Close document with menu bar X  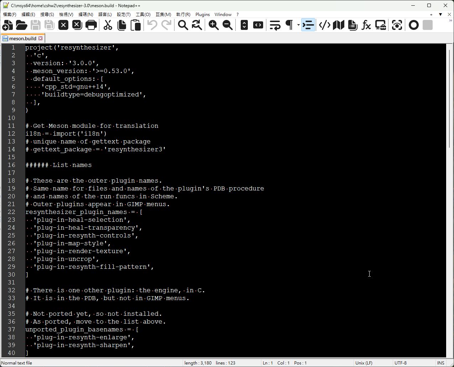point(449,15)
